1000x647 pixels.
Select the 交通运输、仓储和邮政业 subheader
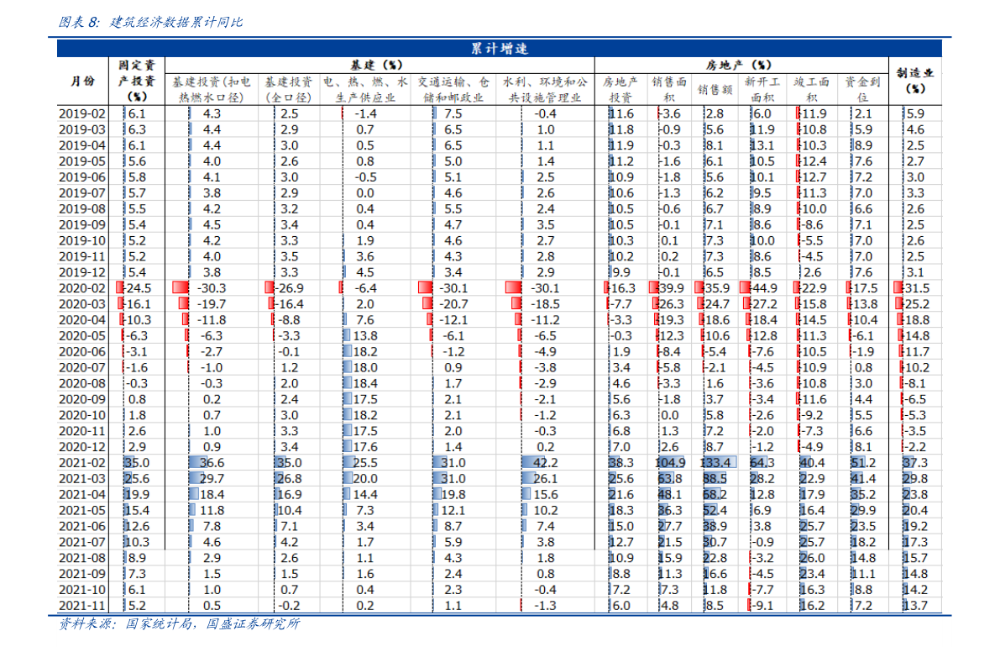(453, 89)
